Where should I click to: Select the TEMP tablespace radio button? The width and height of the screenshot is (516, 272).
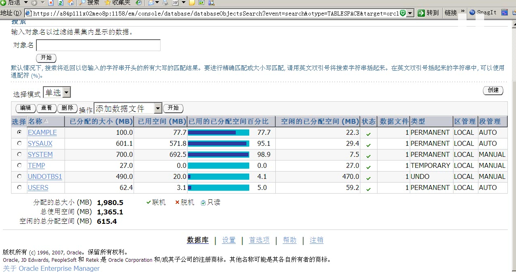pos(19,165)
